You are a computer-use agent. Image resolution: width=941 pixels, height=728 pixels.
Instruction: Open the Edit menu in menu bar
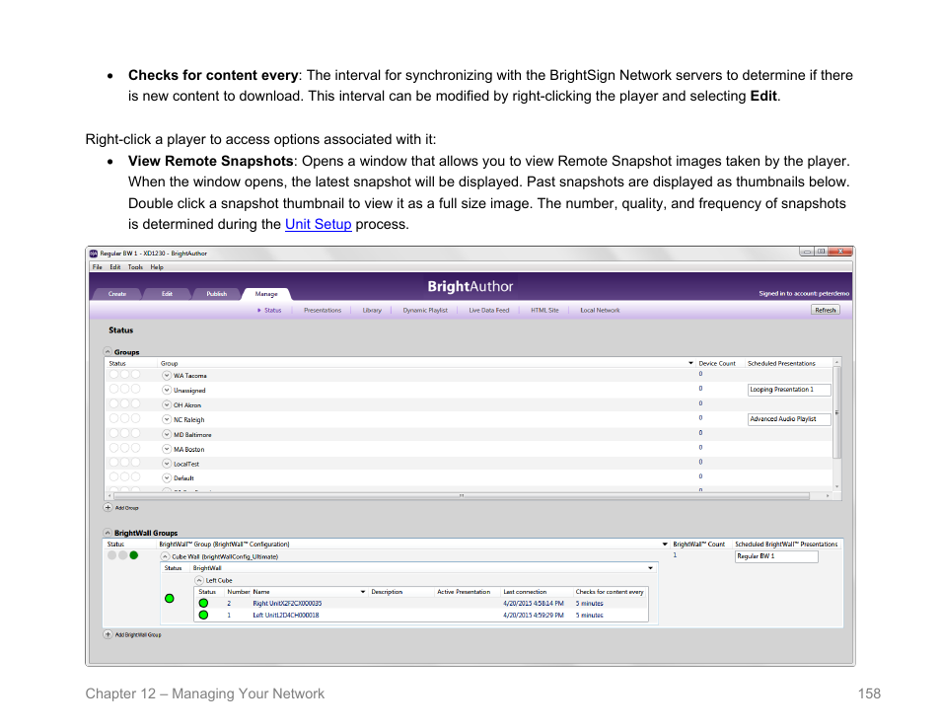(x=115, y=267)
